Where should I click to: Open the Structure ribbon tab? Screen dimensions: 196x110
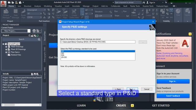pos(28,6)
